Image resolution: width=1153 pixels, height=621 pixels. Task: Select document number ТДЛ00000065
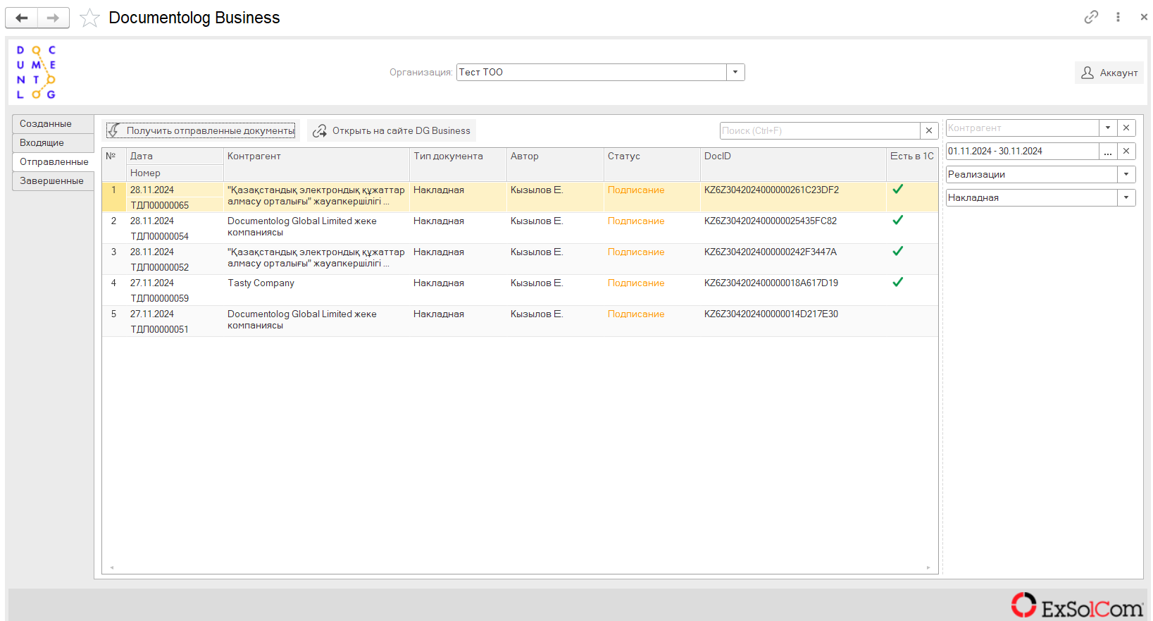pyautogui.click(x=160, y=205)
